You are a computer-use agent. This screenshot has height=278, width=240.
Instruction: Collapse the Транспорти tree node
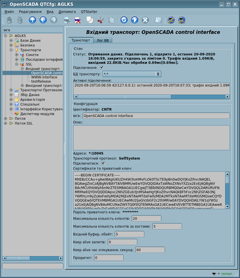(11, 50)
